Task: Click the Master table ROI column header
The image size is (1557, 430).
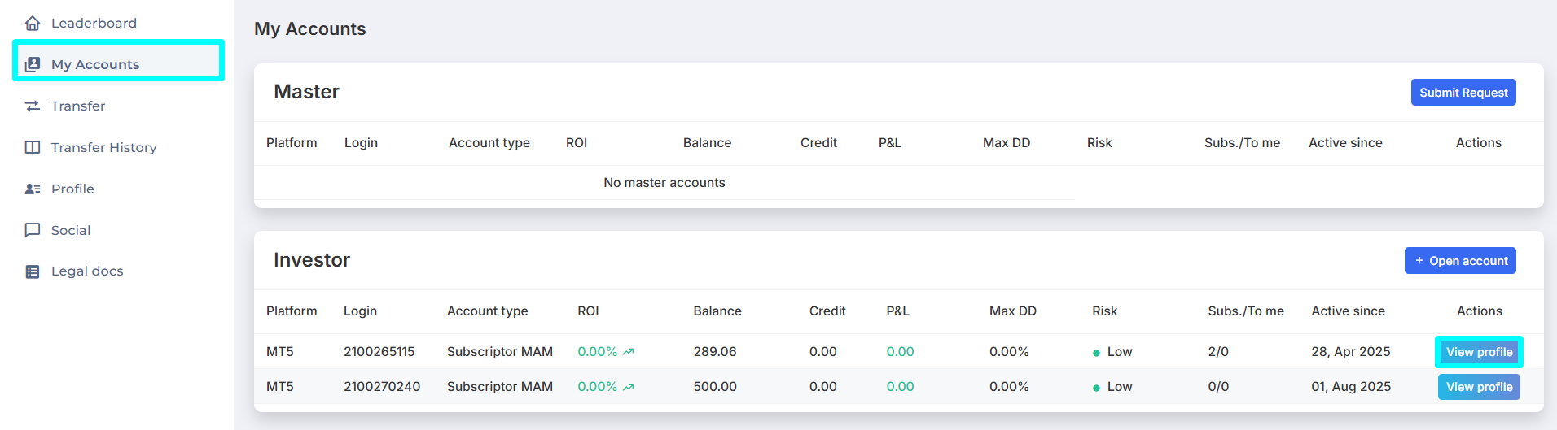Action: click(x=577, y=143)
